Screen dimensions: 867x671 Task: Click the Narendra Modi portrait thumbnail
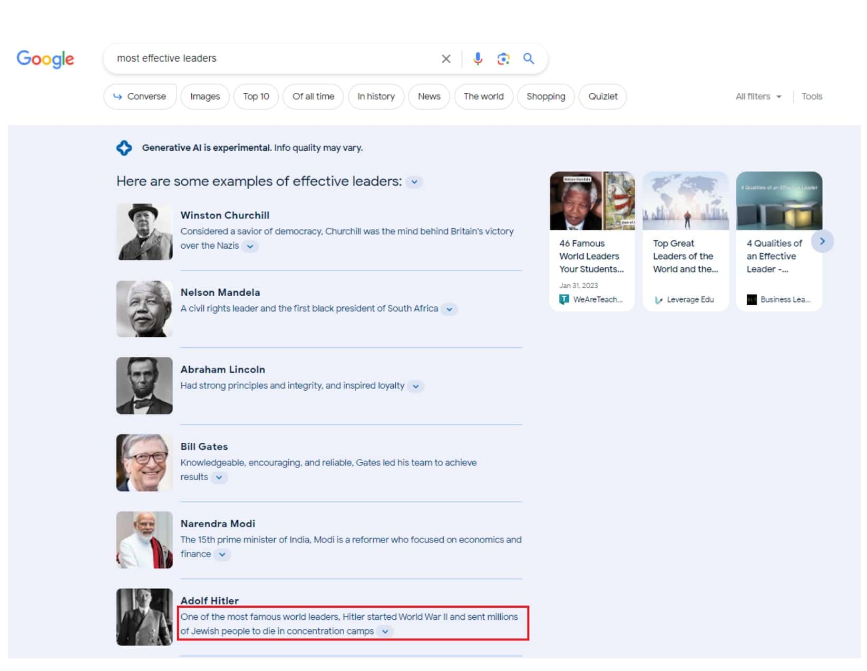pos(144,540)
